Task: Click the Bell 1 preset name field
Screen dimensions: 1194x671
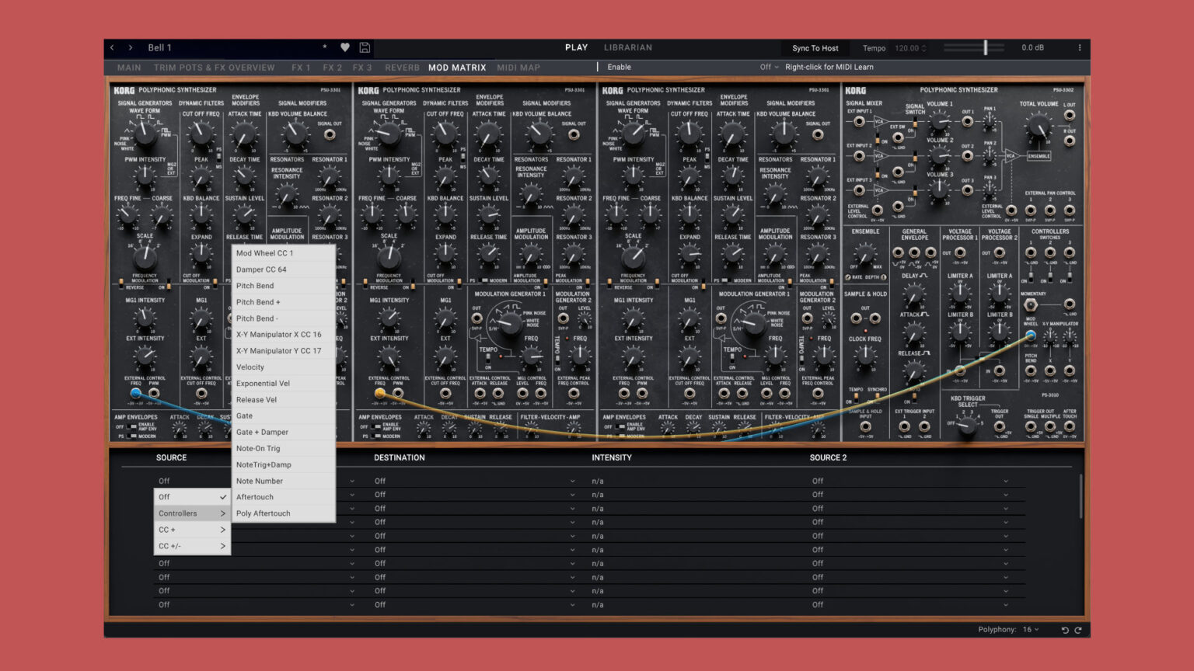Action: [160, 47]
